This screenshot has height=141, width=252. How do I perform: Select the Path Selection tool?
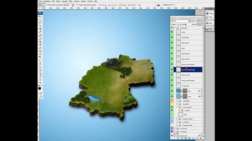(x=40, y=67)
